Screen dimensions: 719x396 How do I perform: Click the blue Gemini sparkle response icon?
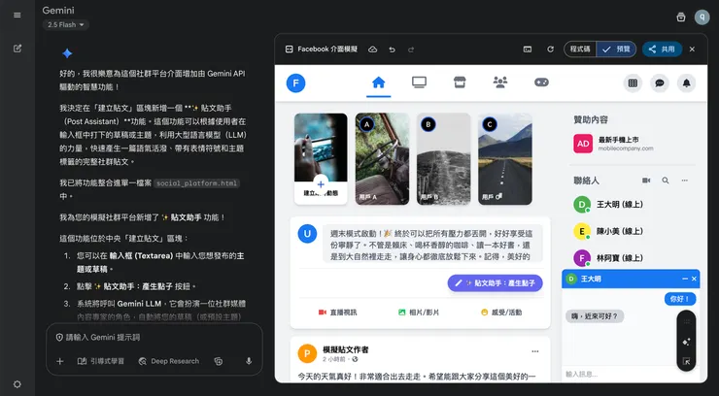pos(67,53)
